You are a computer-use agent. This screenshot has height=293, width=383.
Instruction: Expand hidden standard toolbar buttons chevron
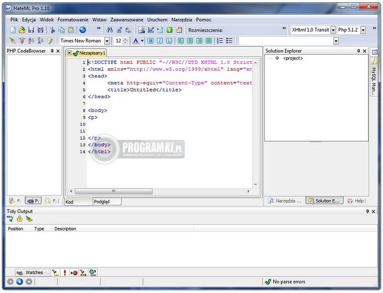[98, 28]
